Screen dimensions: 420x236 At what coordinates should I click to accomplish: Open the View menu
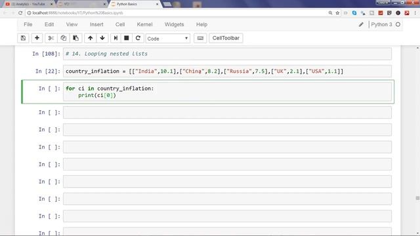[x=72, y=24]
